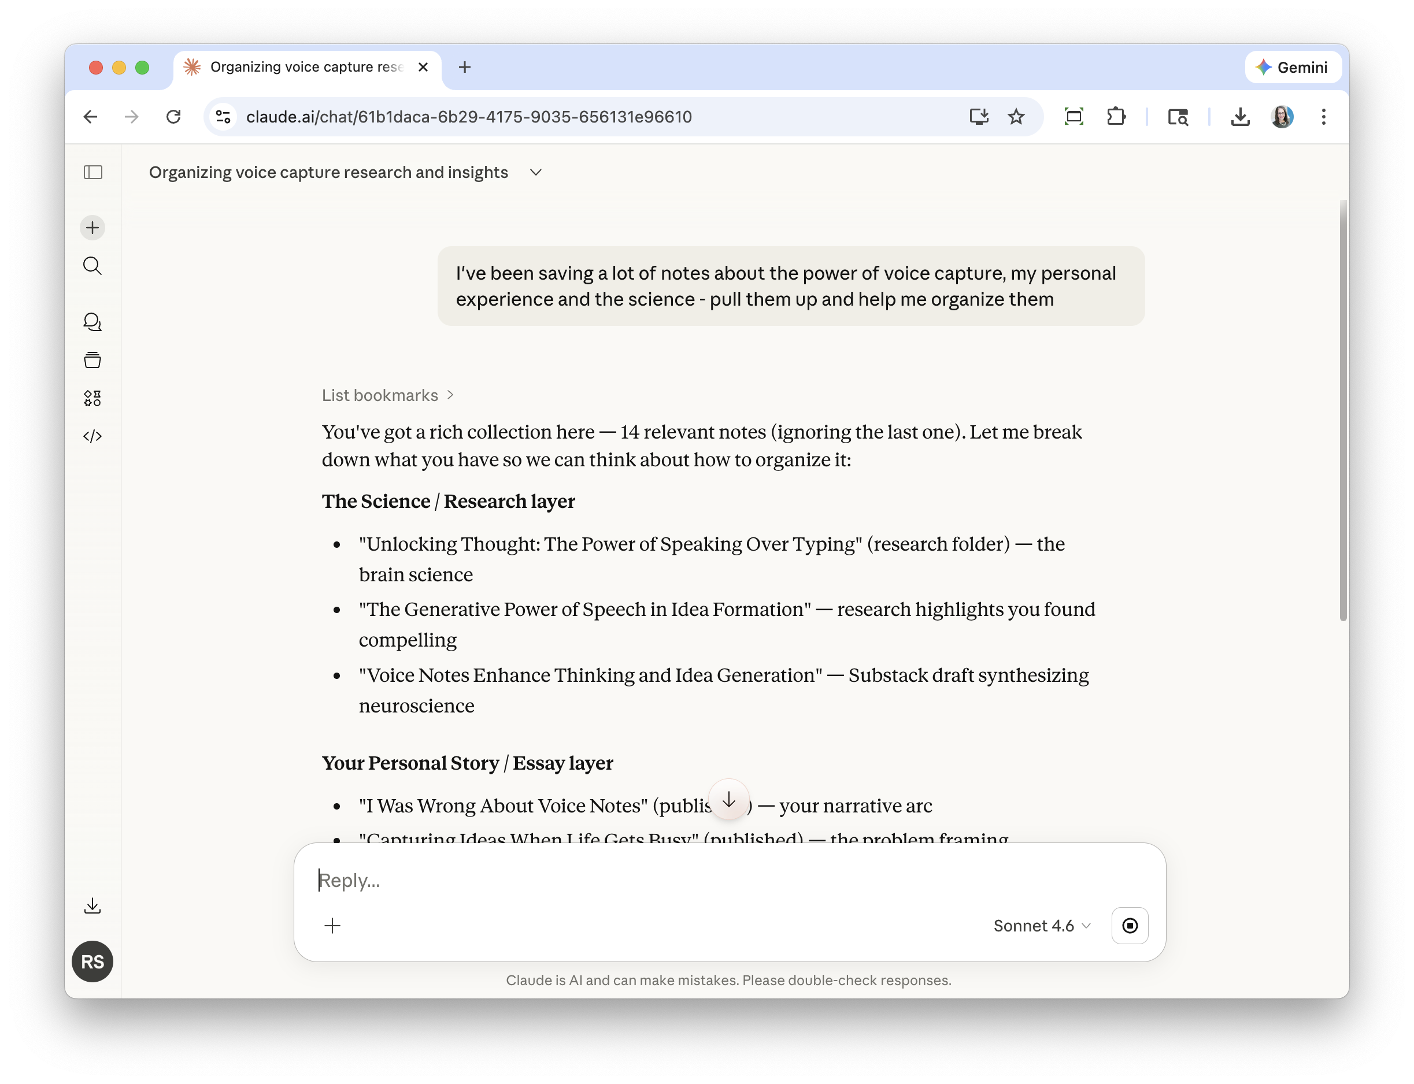Viewport: 1414px width, 1084px height.
Task: Toggle the sidebar panel
Action: coord(92,172)
